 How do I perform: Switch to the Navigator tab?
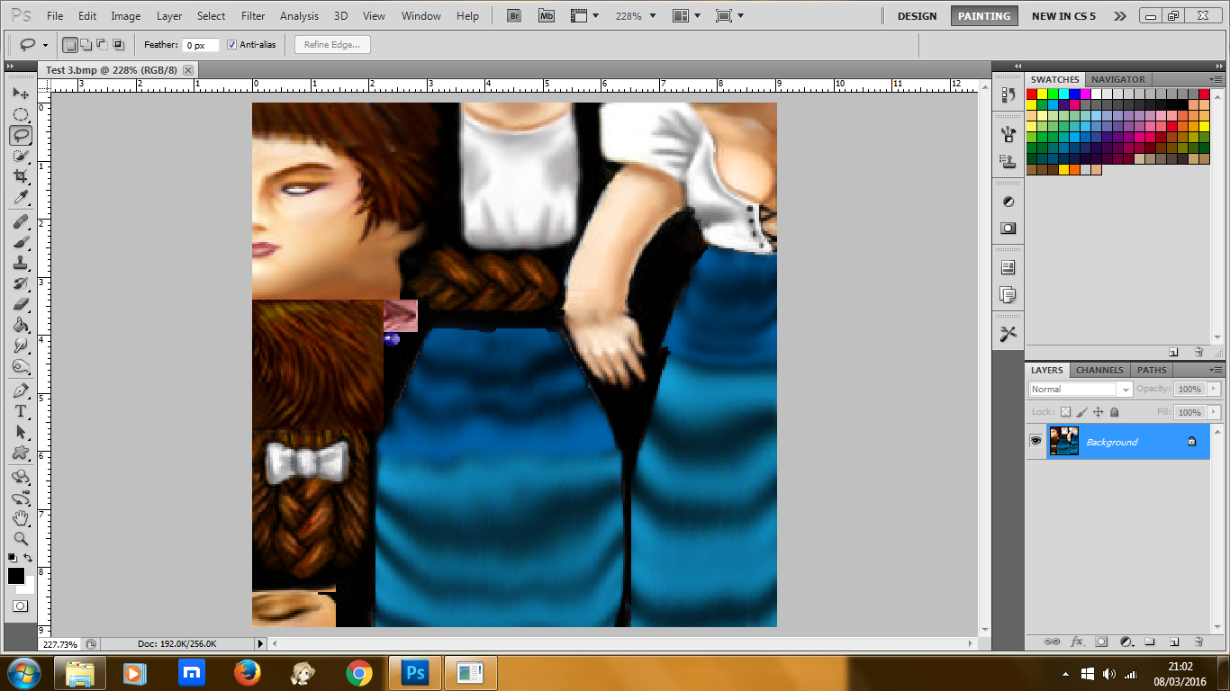click(x=1118, y=79)
